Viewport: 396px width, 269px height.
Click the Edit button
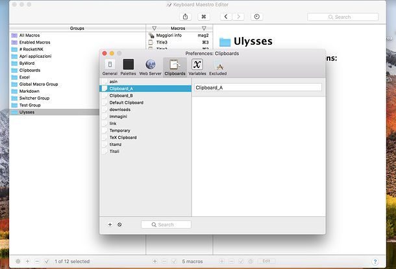266,261
